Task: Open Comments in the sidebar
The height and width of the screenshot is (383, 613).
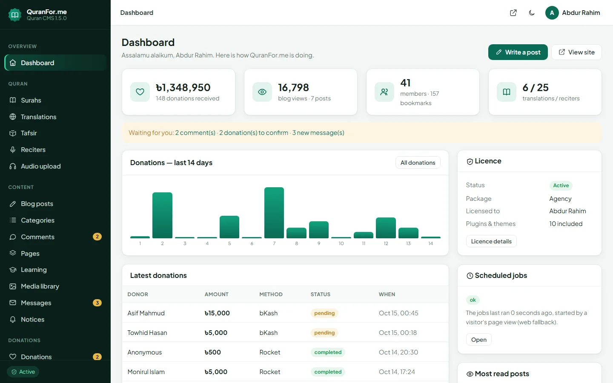Action: point(55,237)
